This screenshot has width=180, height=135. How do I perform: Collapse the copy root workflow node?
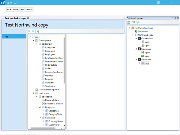coord(30,37)
